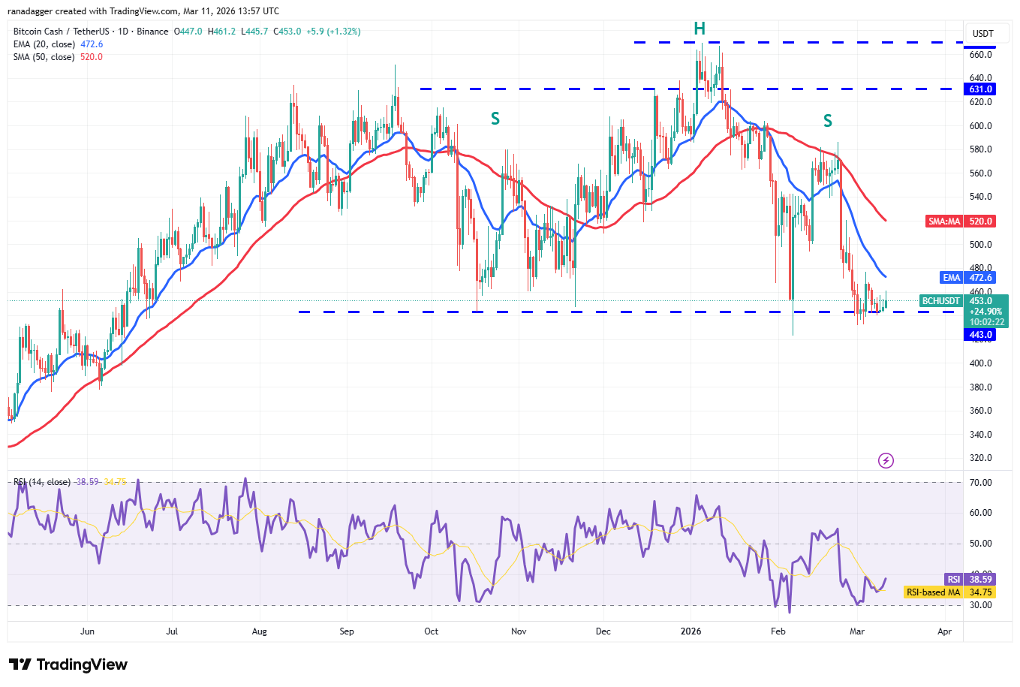The width and height of the screenshot is (1020, 687).
Task: Select the left shoulder S label
Action: tap(495, 119)
